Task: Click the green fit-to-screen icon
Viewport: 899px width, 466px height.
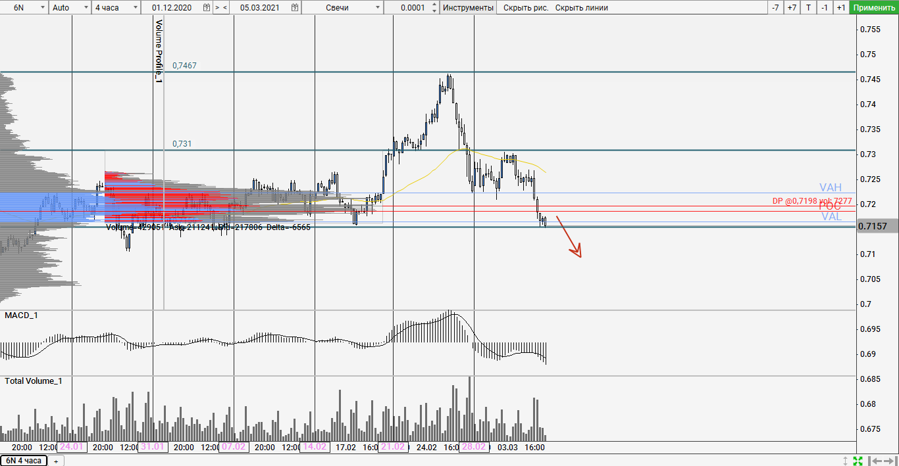Action: pos(858,461)
